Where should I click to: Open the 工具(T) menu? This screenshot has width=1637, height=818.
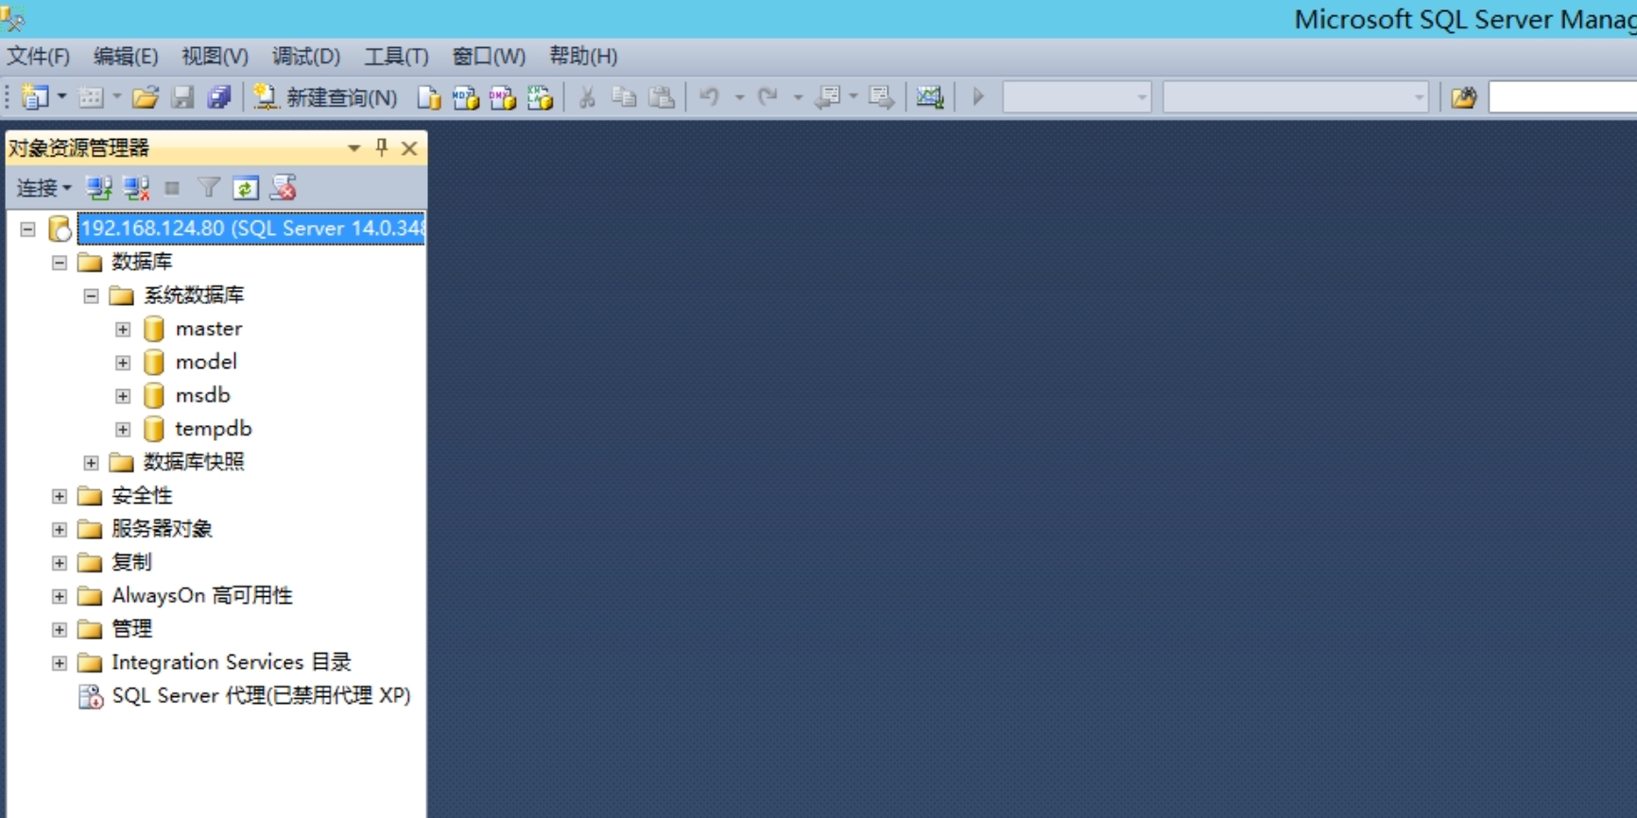pos(396,56)
